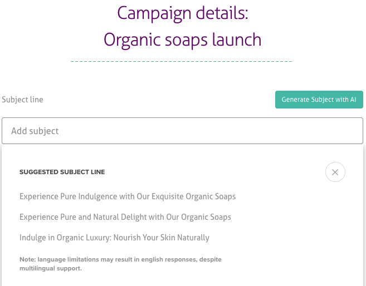Click the "Organic soaps launch" campaign title
This screenshot has width=366, height=286.
[183, 40]
